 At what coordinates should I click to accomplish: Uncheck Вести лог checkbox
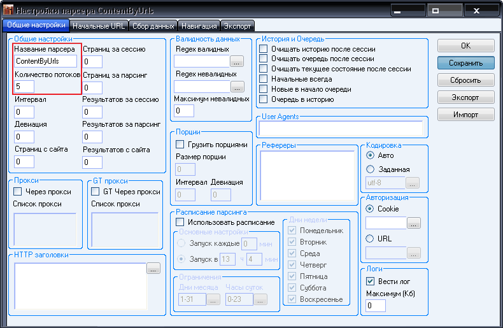click(x=371, y=281)
